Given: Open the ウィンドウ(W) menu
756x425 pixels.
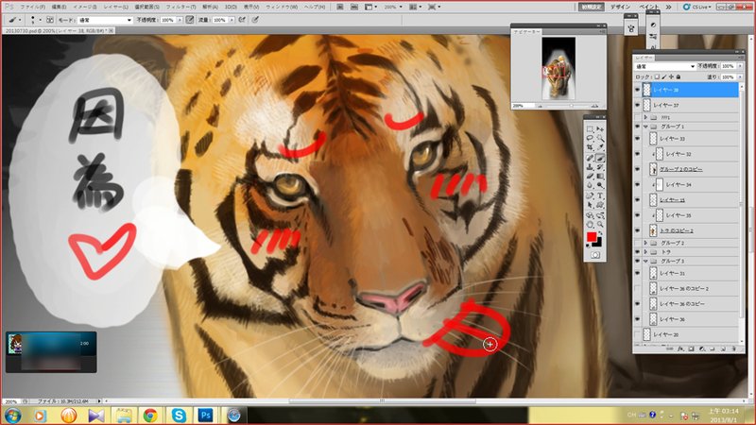Looking at the screenshot, I should coord(282,7).
